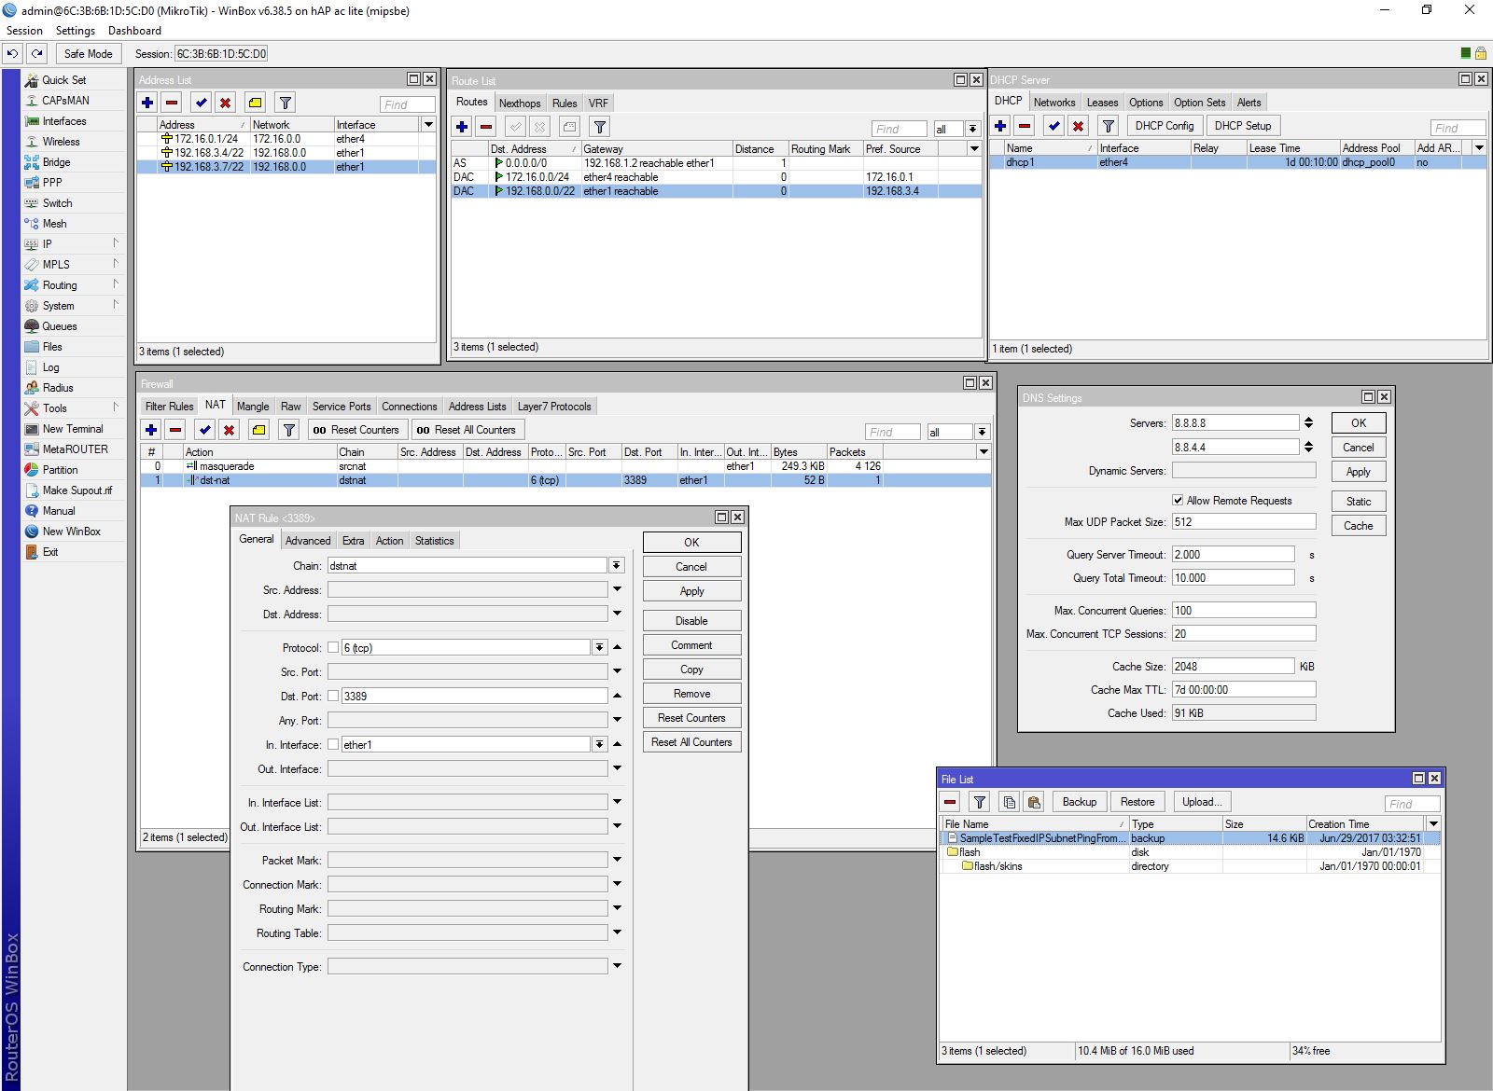
Task: Click comment icon in Firewall toolbar
Action: coord(258,430)
